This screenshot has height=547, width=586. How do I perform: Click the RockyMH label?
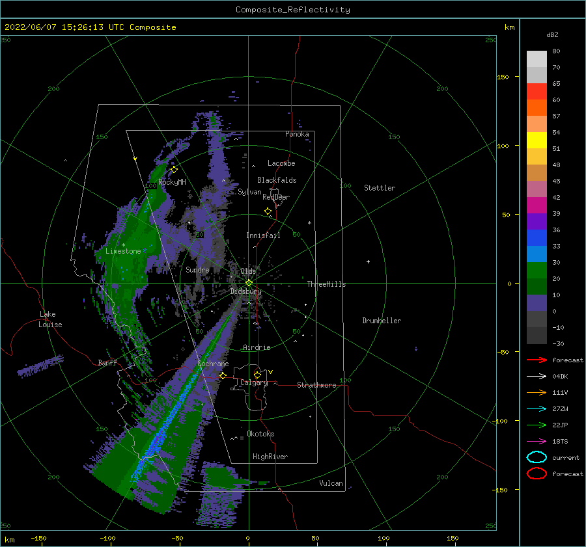coord(172,182)
